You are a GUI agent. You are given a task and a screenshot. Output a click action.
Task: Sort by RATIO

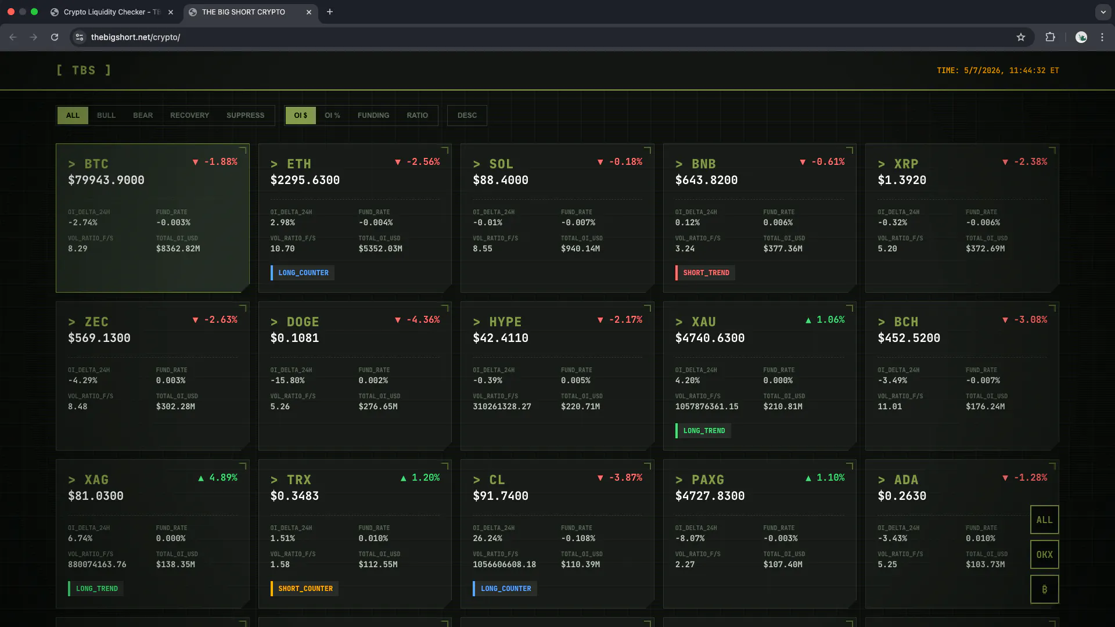(417, 116)
